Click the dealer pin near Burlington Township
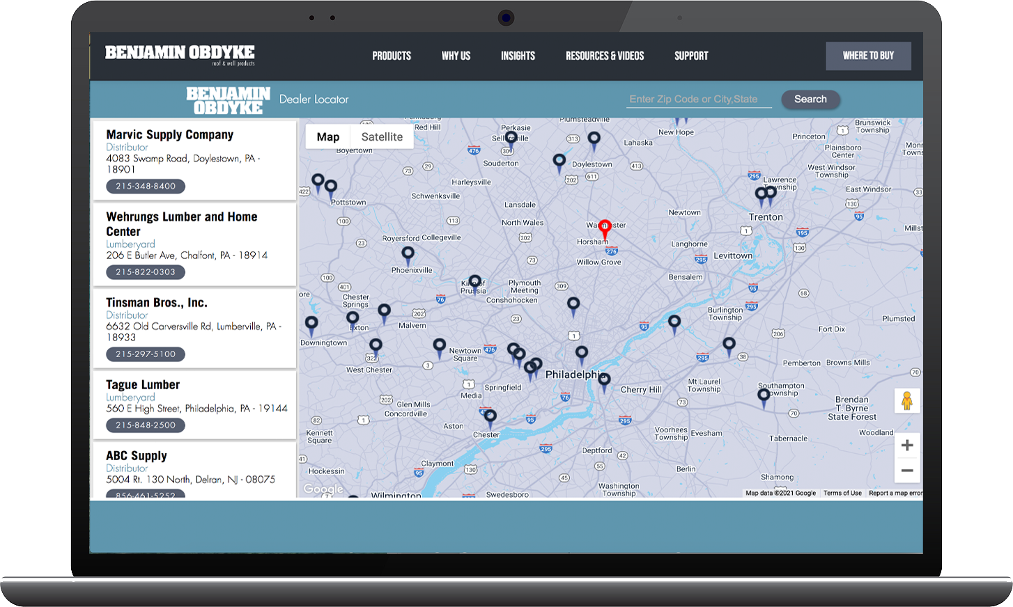This screenshot has width=1013, height=607. click(x=674, y=324)
